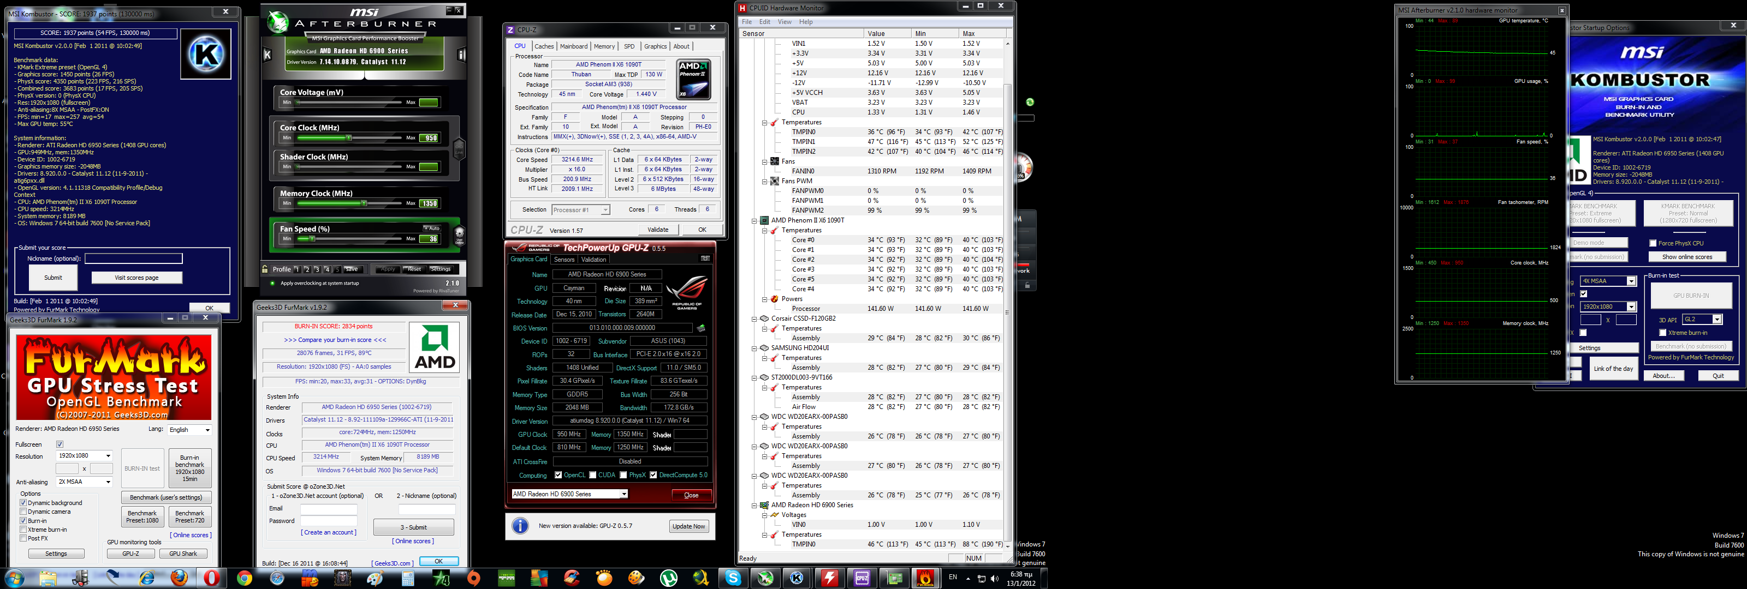Open the Afterburner information 'i' button
The height and width of the screenshot is (589, 1747).
pos(461,54)
